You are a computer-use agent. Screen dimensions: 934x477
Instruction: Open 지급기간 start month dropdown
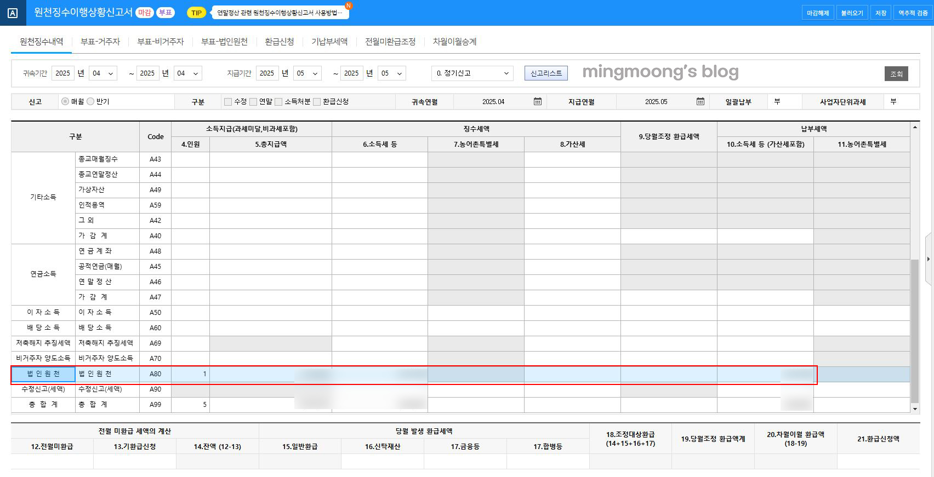click(x=307, y=73)
